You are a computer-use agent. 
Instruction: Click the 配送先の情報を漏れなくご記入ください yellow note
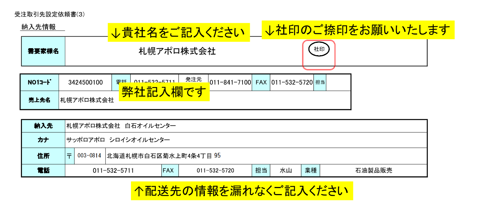pyautogui.click(x=242, y=191)
